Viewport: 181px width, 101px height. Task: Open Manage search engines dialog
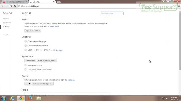pos(43,84)
